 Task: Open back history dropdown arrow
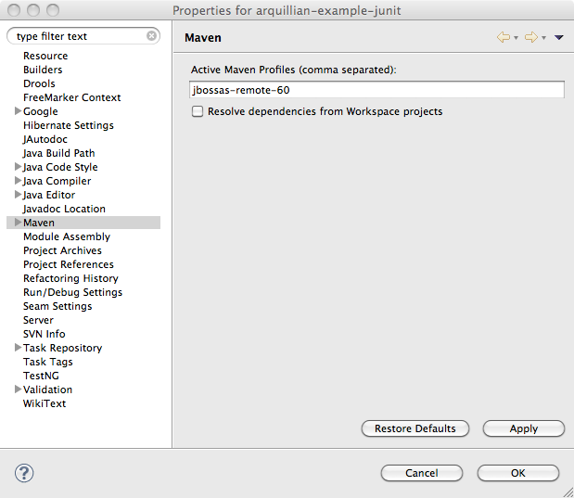tap(516, 38)
